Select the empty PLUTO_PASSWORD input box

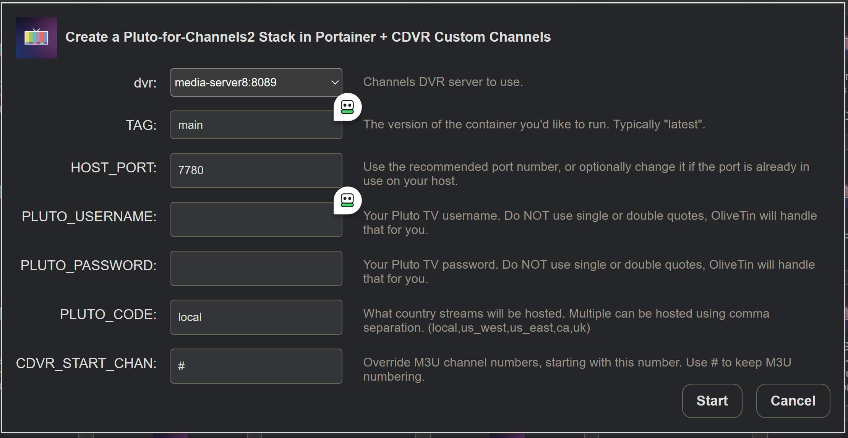tap(256, 268)
